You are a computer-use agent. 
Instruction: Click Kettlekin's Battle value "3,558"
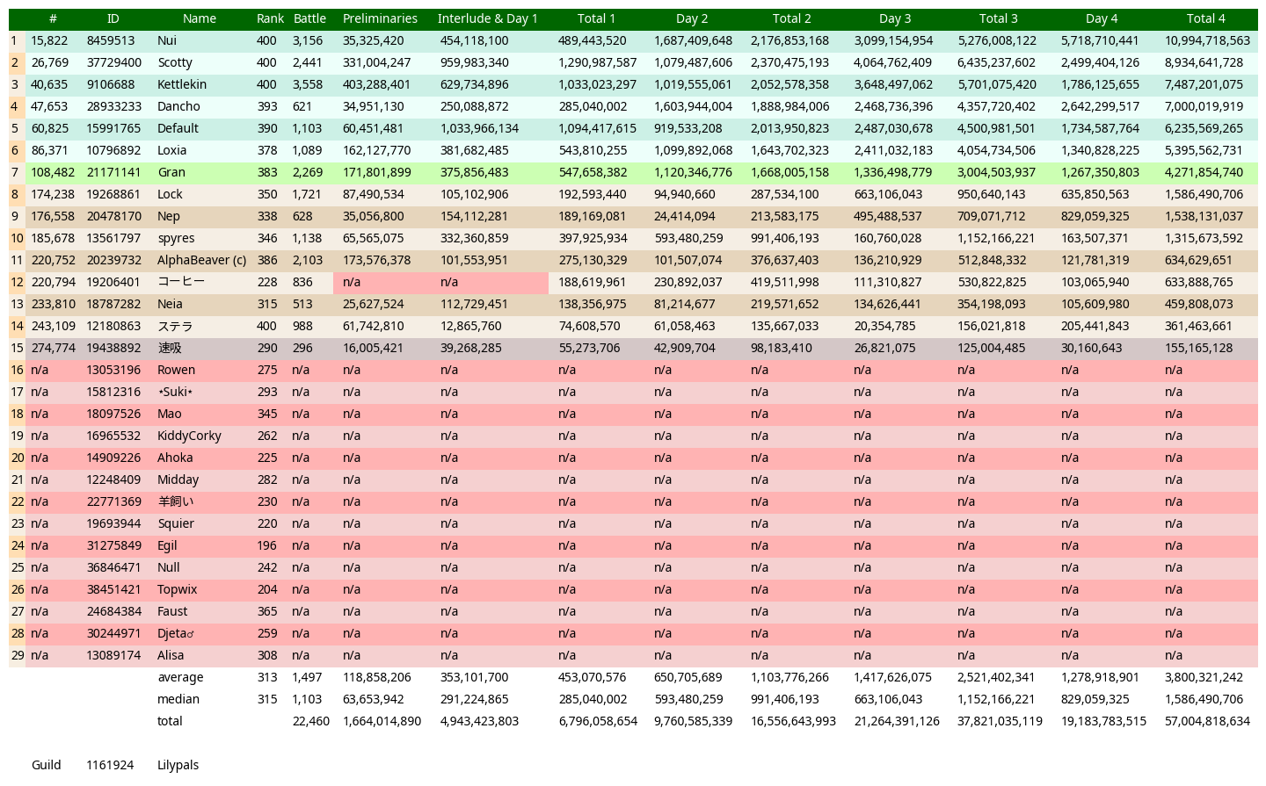click(x=308, y=84)
